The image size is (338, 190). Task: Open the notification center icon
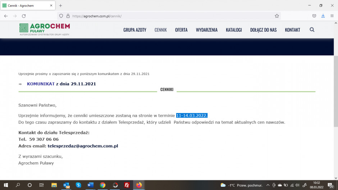pos(331,185)
